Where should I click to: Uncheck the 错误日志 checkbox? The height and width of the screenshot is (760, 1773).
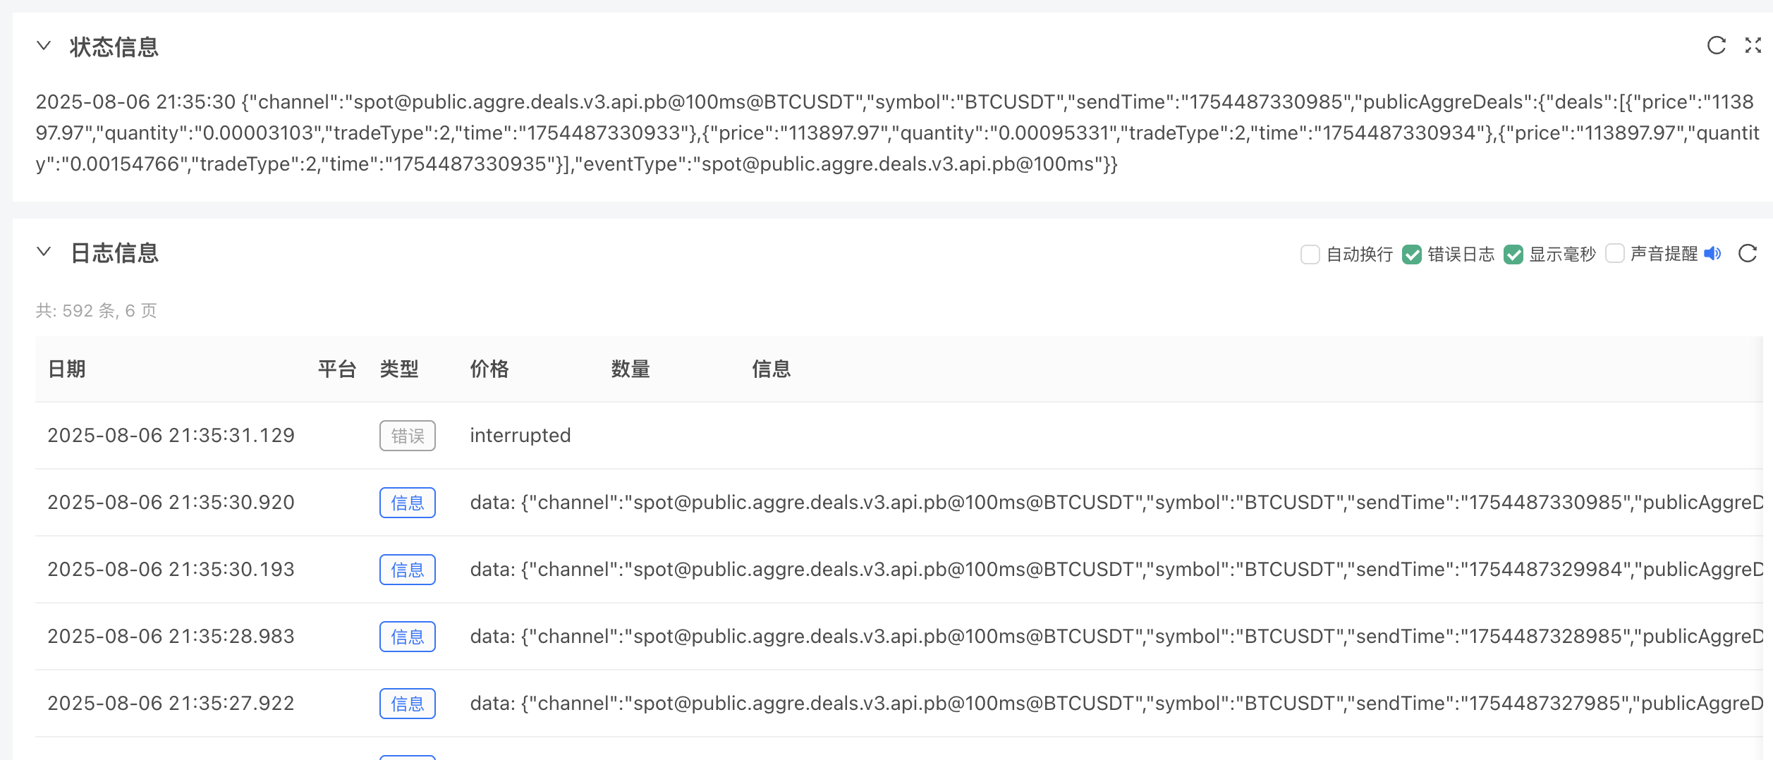[1411, 255]
